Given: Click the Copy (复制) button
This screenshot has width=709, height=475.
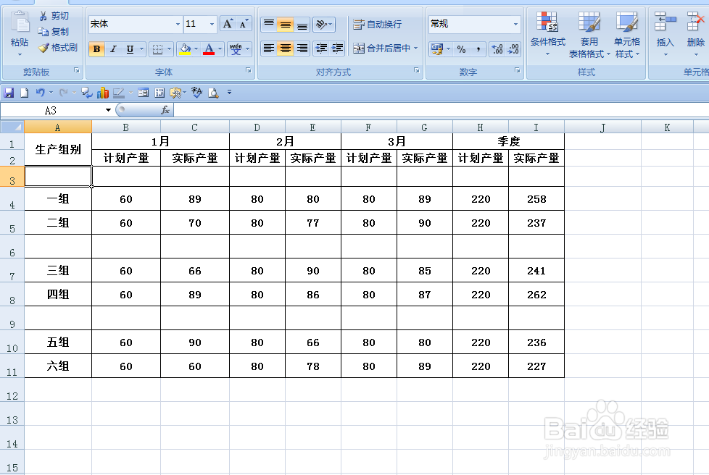Looking at the screenshot, I should point(54,32).
